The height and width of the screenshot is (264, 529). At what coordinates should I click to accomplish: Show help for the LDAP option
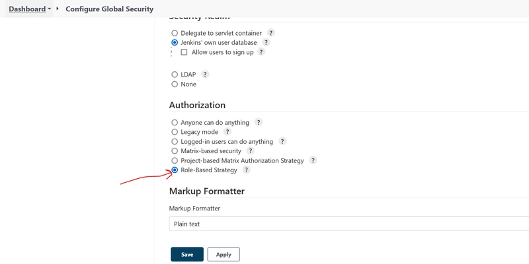[x=205, y=75]
